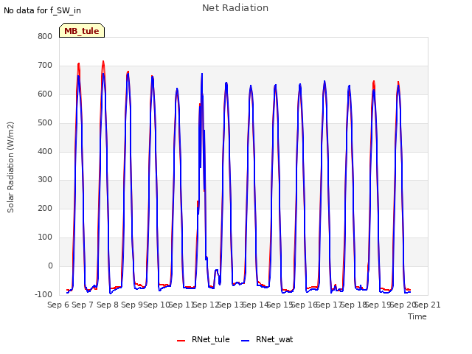The width and height of the screenshot is (472, 354).
Task: Click the highest red peak near Sep 8
Action: 103,61
